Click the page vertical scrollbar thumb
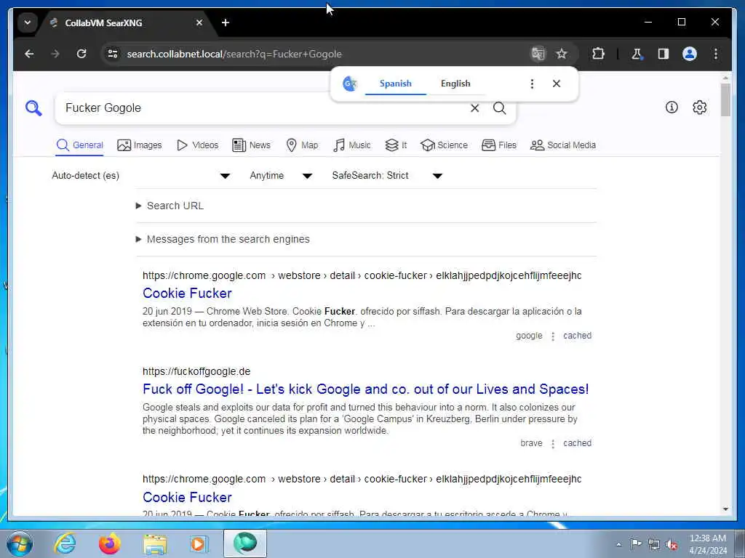Screen dimensions: 745x558 [x=725, y=100]
